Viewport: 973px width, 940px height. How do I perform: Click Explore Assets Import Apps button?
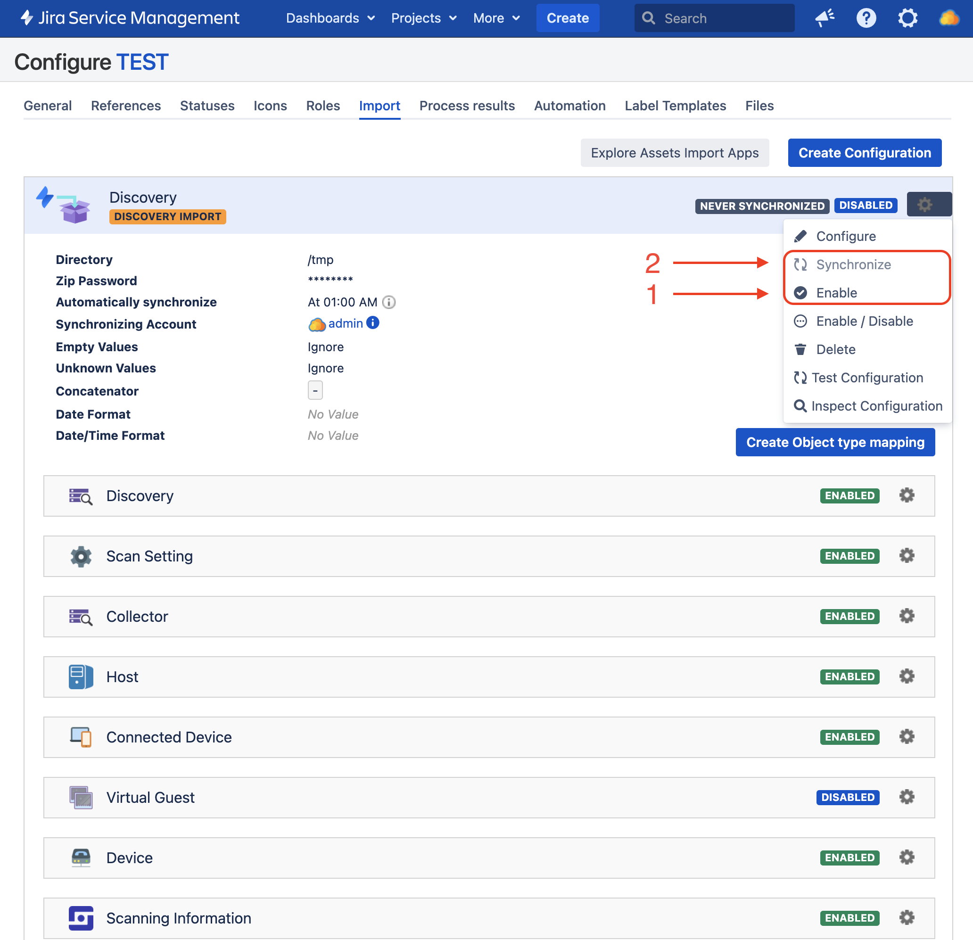[675, 153]
